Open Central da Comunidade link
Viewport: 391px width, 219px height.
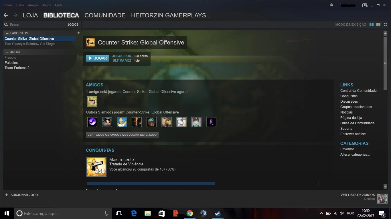pyautogui.click(x=358, y=91)
